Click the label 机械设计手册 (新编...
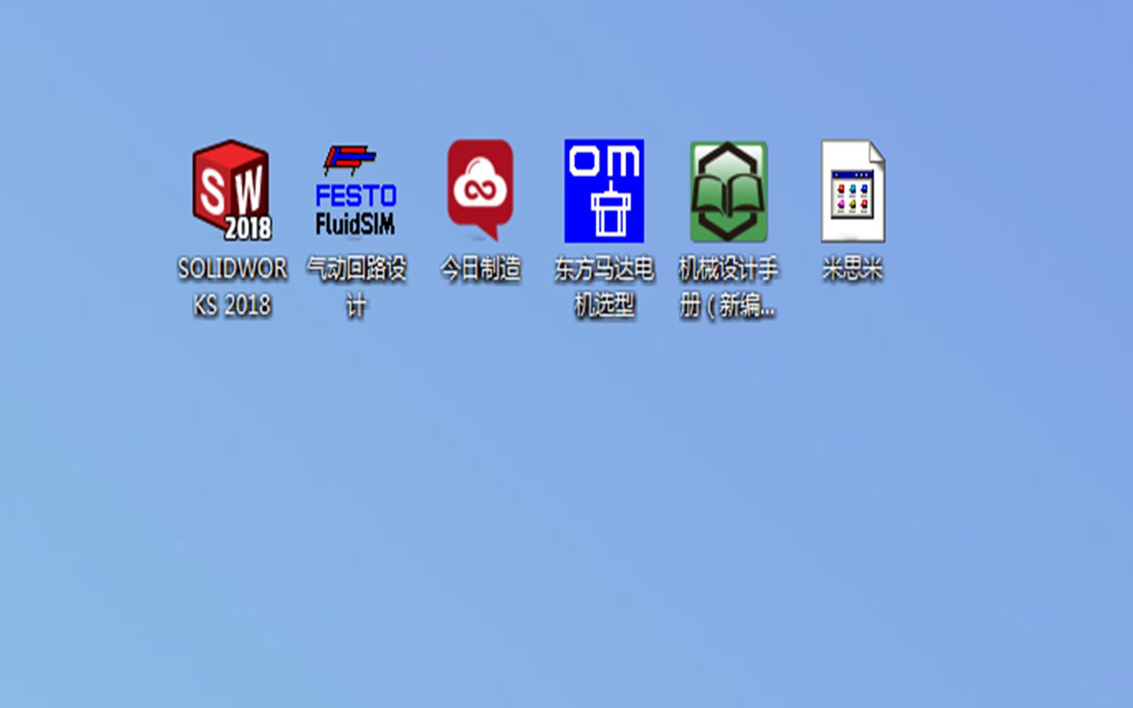The width and height of the screenshot is (1133, 708). [728, 287]
